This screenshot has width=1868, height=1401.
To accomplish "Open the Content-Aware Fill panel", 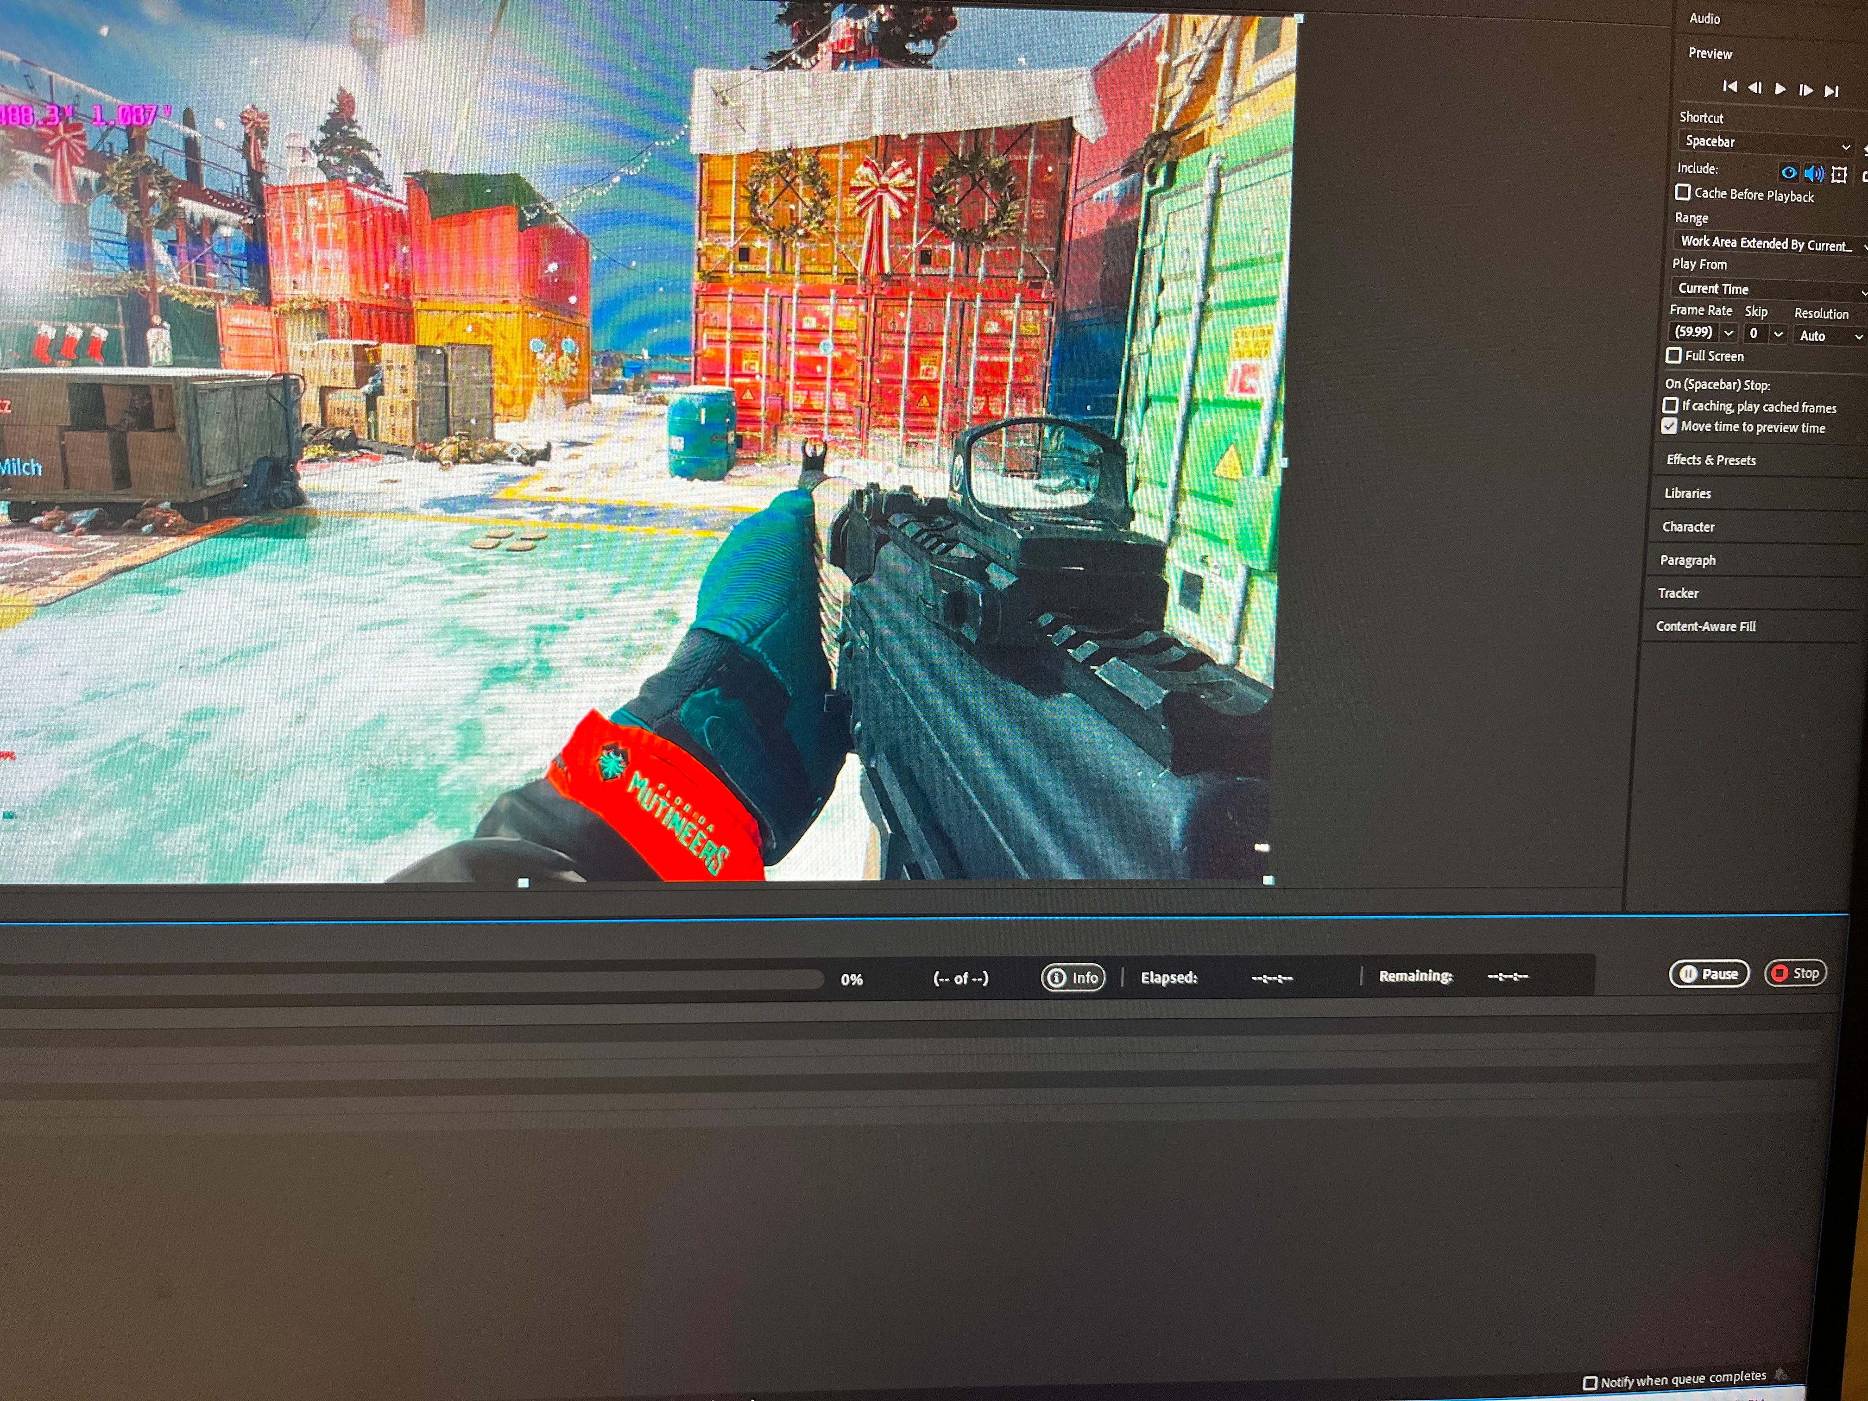I will pyautogui.click(x=1705, y=627).
